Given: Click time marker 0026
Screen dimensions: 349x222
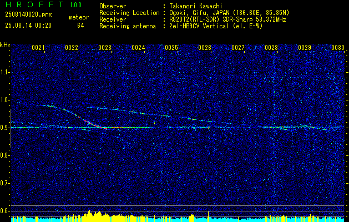Looking at the screenshot, I should coord(205,48).
